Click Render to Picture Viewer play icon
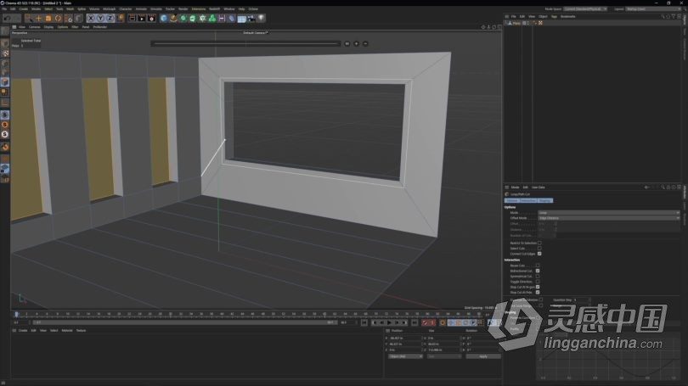Screen dimensions: 688x386 point(141,19)
